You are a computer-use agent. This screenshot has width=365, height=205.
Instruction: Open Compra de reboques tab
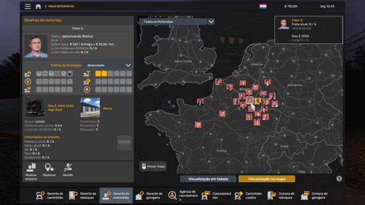pos(282,195)
